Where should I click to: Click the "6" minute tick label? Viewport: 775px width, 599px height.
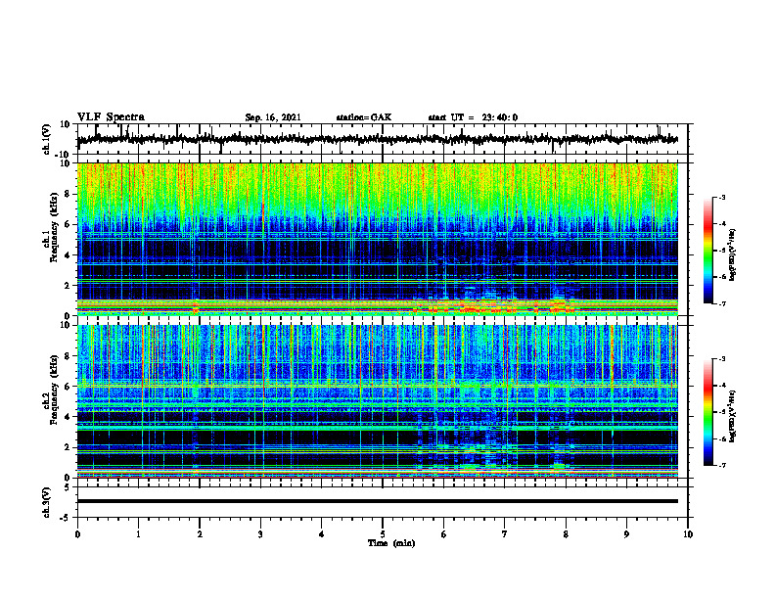444,534
